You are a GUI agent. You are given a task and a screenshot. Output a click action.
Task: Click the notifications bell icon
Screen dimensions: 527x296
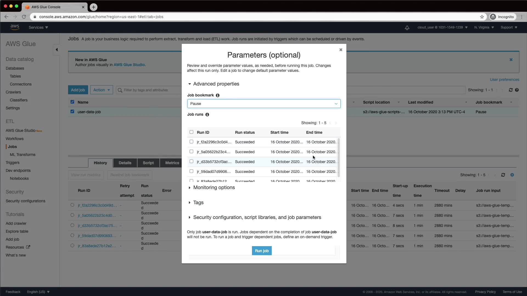click(407, 28)
